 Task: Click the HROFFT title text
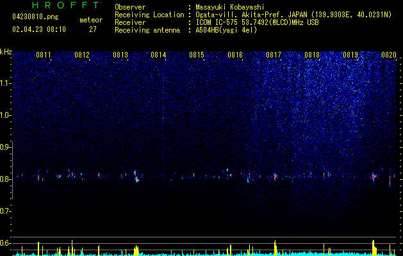pos(65,5)
